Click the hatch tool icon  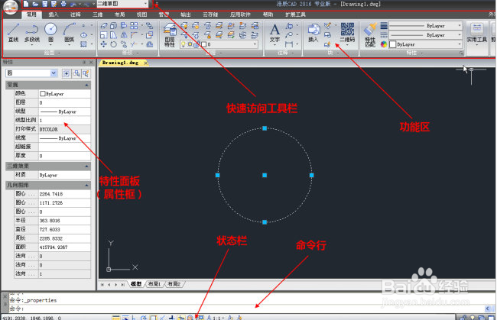tap(83, 44)
